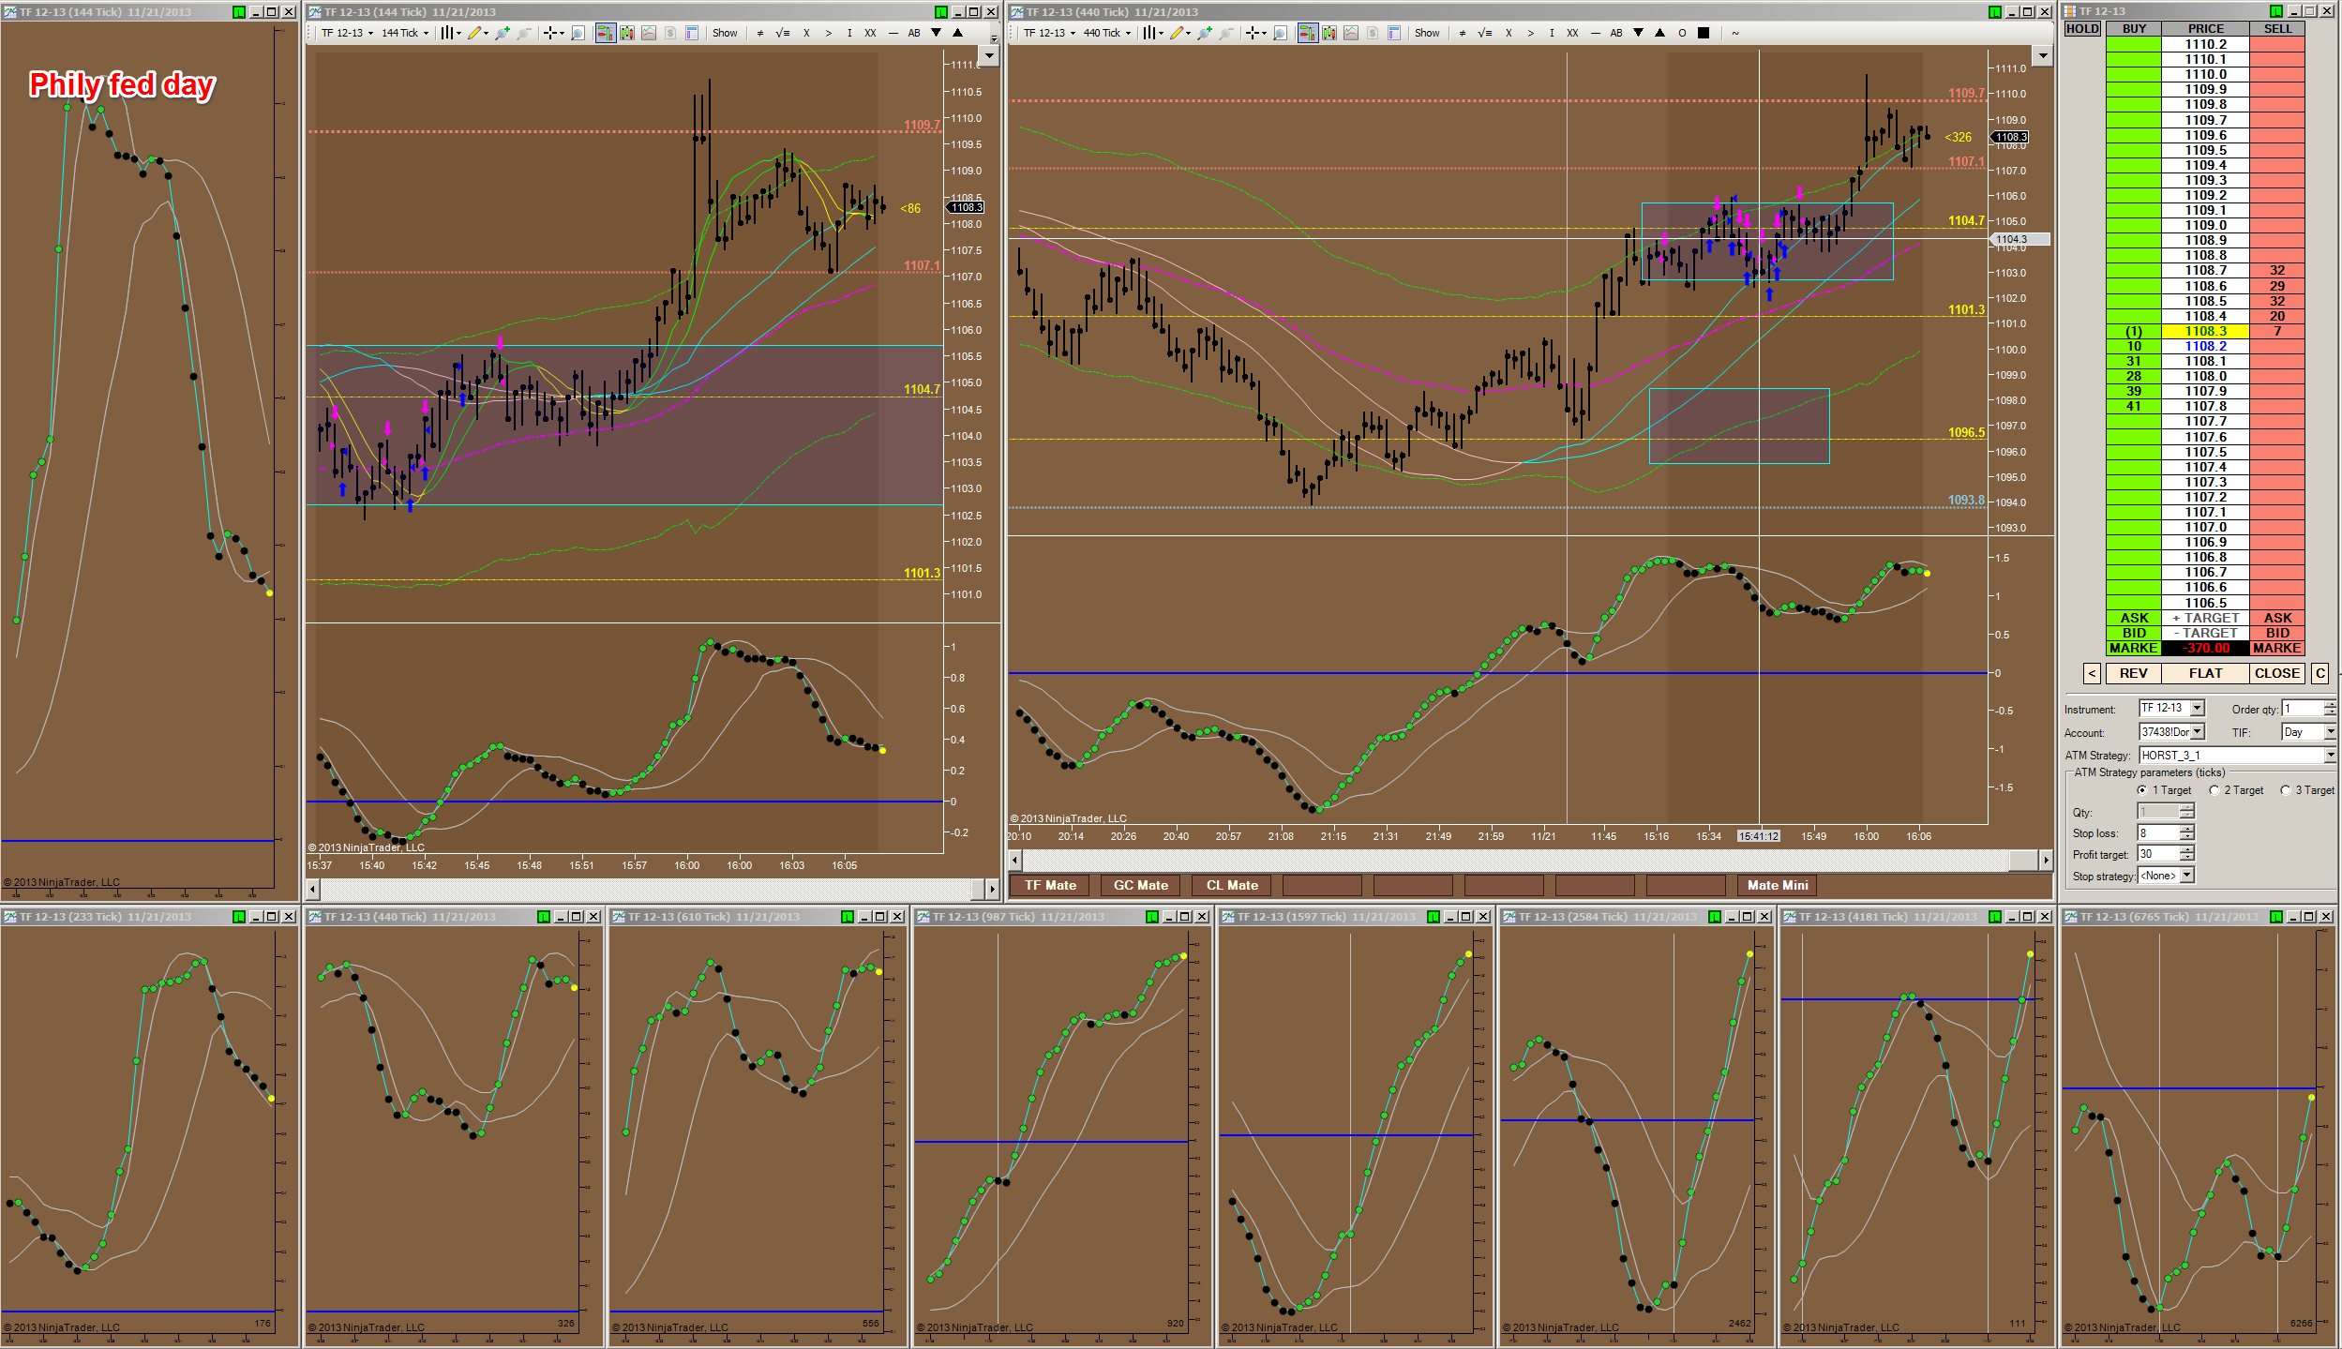Click green BUY cell at price 1108.0
The width and height of the screenshot is (2342, 1349).
coord(2133,376)
